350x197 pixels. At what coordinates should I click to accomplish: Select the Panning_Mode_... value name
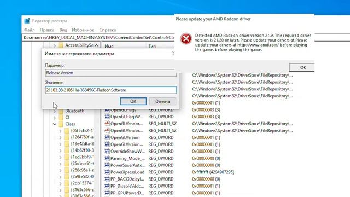point(127,158)
